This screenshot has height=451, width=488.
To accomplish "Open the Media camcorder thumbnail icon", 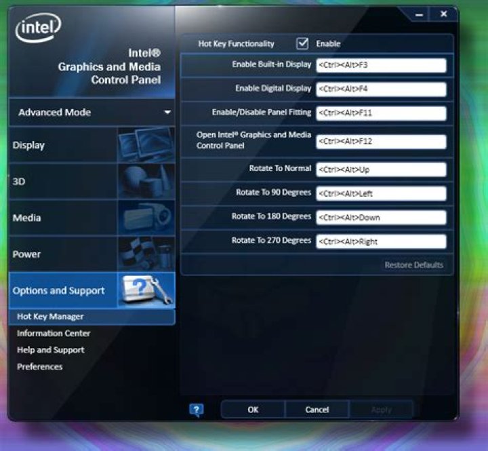I will 146,218.
